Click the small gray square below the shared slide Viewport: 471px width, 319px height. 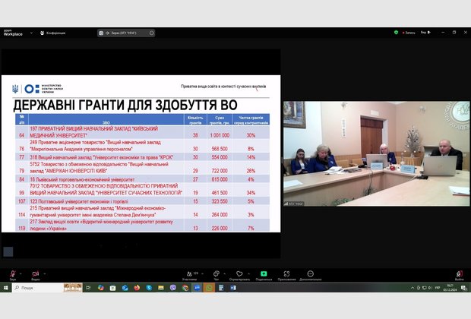8,251
